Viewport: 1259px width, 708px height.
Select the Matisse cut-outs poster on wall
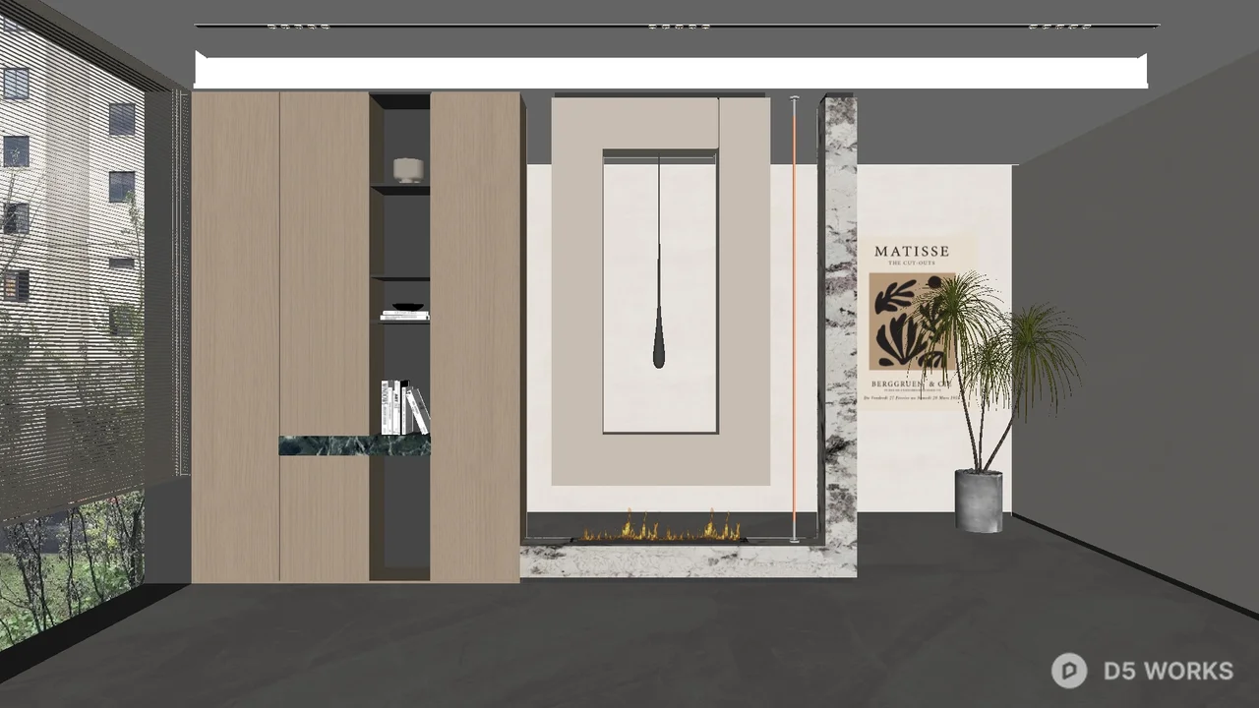(x=918, y=322)
